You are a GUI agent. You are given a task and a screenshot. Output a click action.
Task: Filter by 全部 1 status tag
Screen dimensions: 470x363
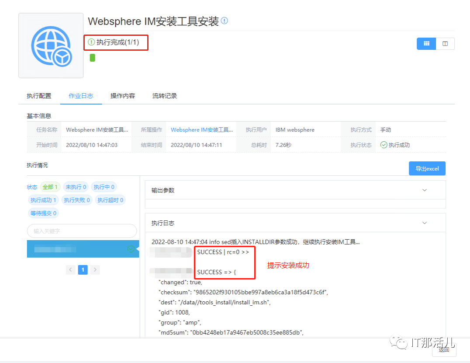pos(50,187)
